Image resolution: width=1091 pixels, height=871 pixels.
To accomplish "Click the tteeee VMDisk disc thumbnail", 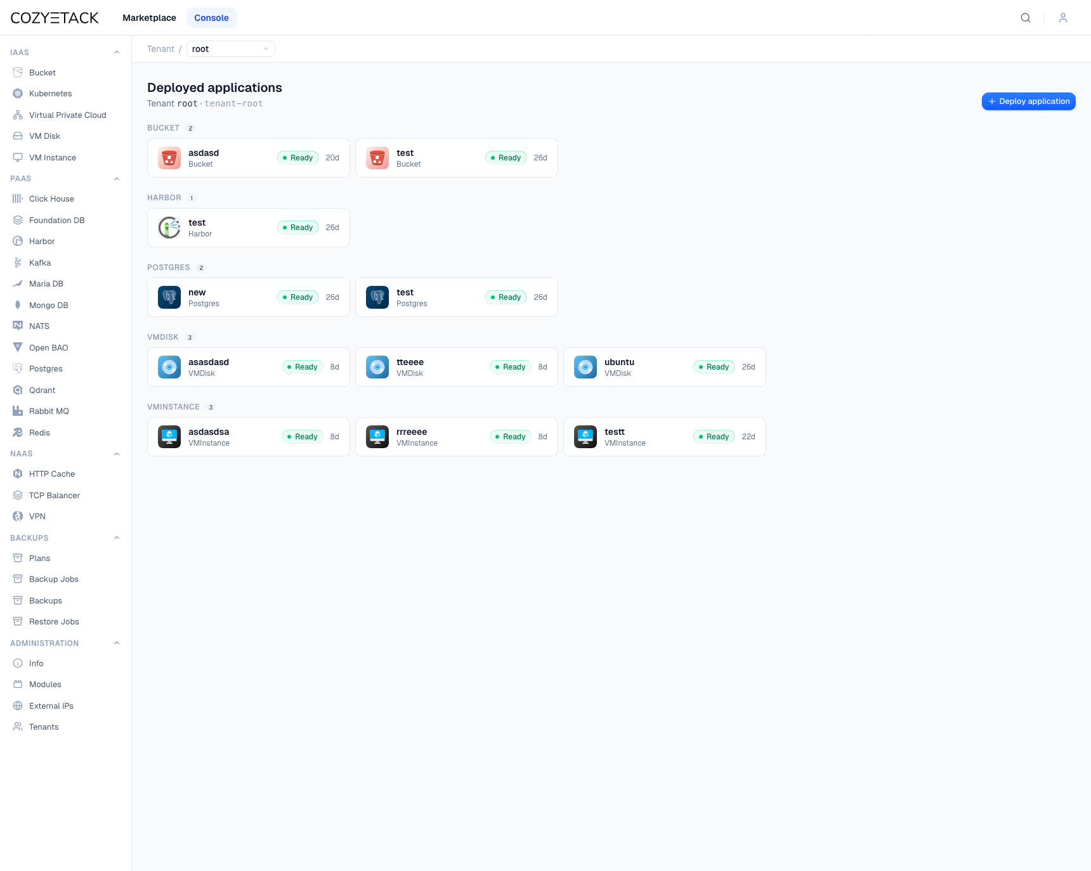I will (377, 367).
